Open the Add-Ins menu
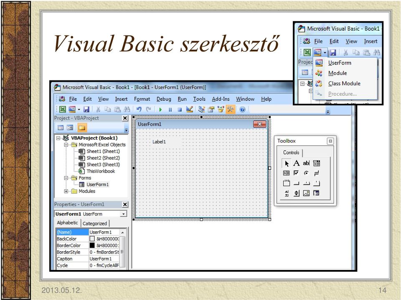The image size is (401, 300). (221, 99)
